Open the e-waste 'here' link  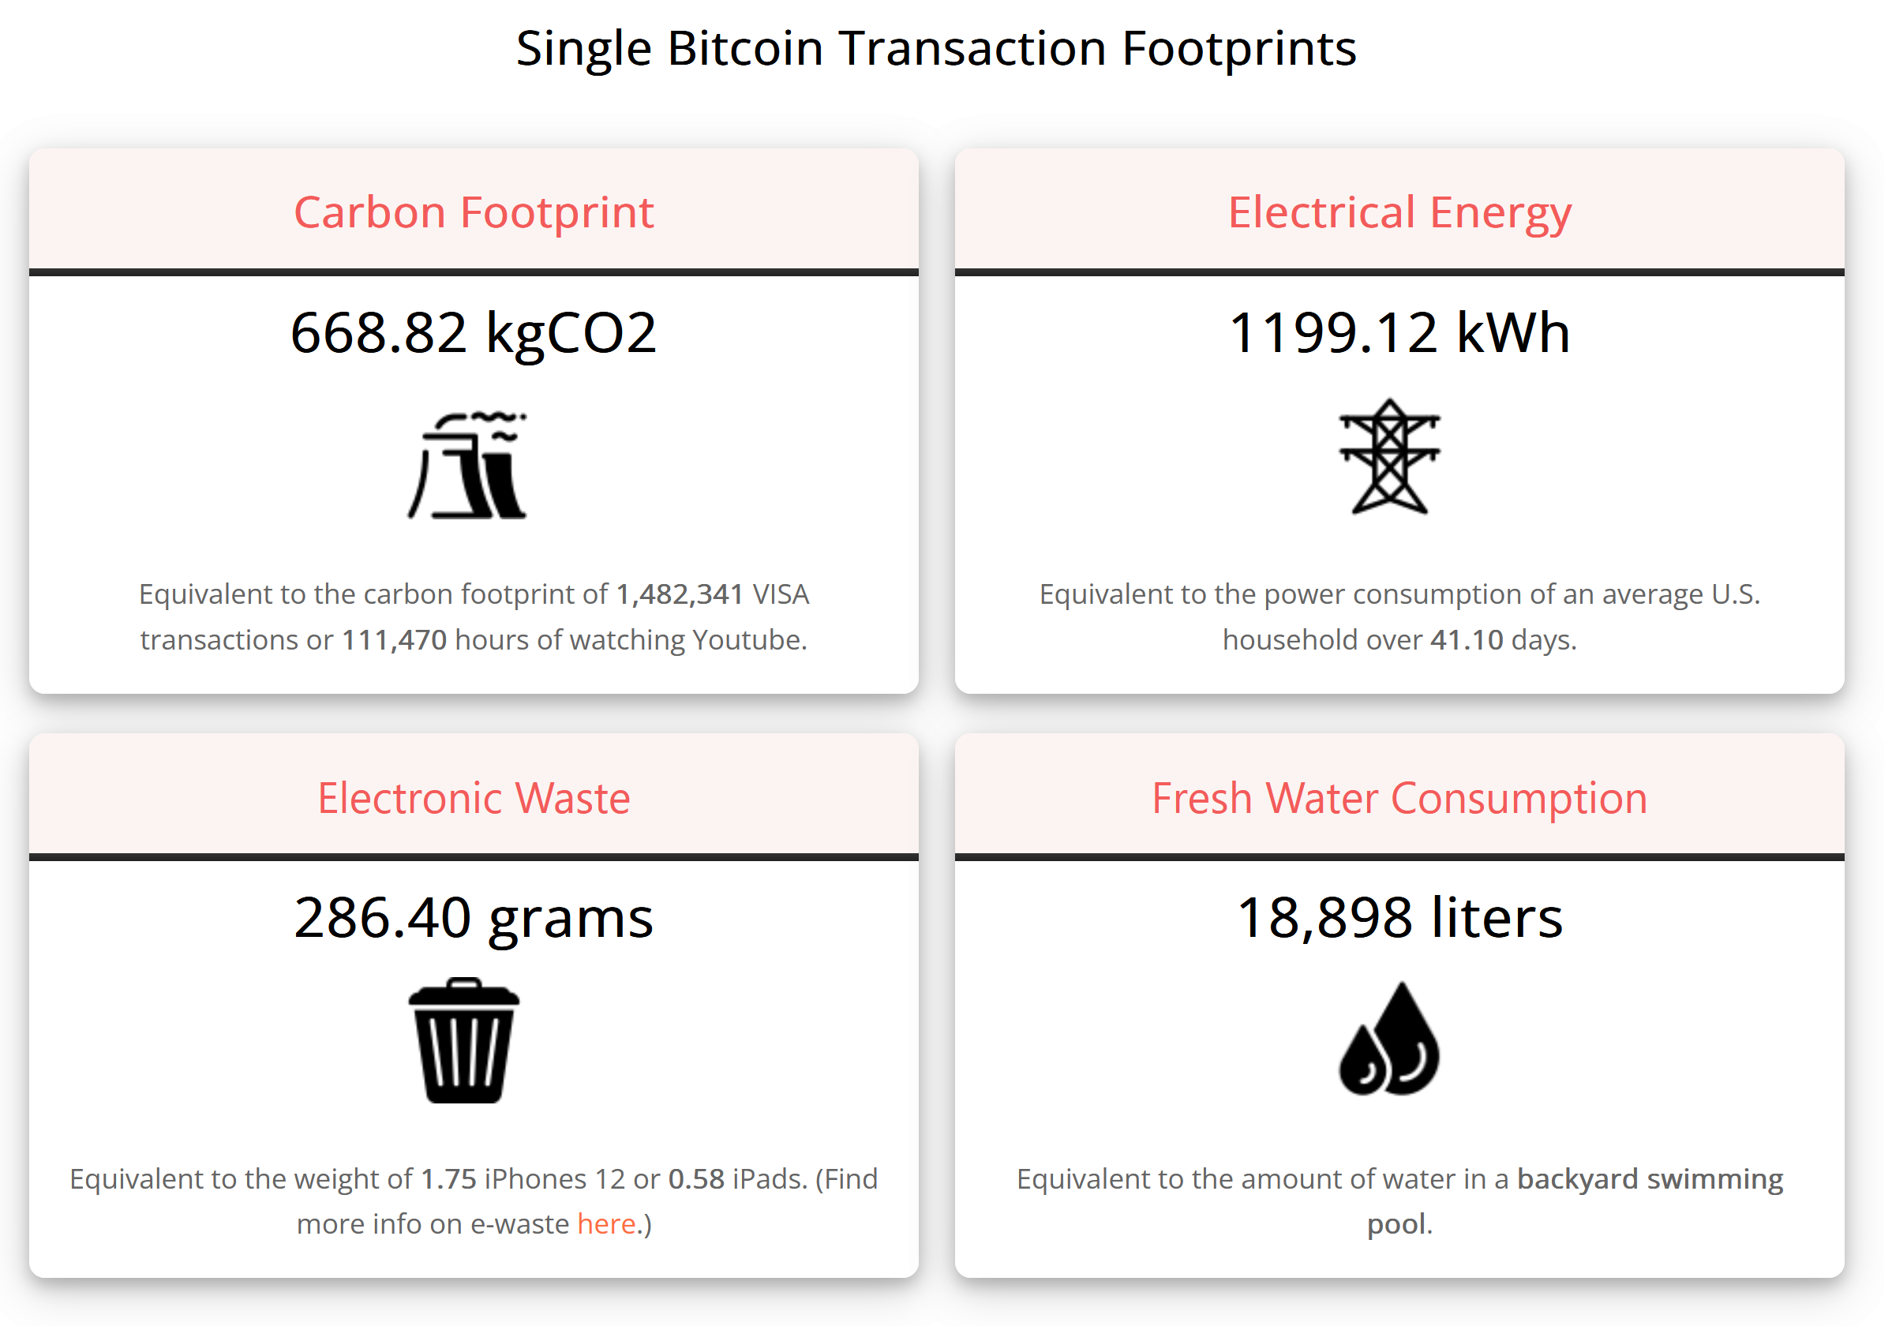click(x=607, y=1226)
